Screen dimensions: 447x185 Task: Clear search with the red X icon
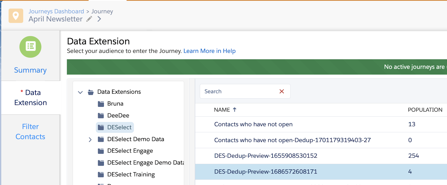point(282,91)
